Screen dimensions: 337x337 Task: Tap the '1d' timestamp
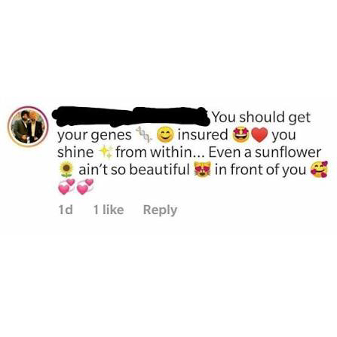click(66, 210)
